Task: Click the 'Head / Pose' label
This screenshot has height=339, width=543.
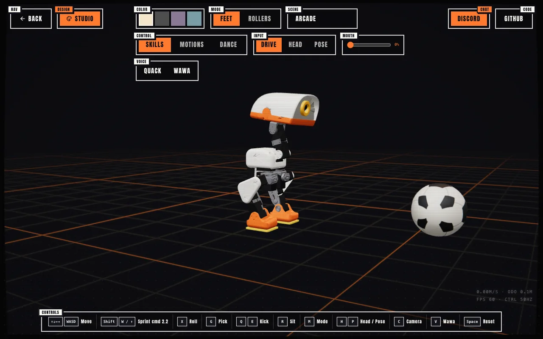Action: coord(372,322)
